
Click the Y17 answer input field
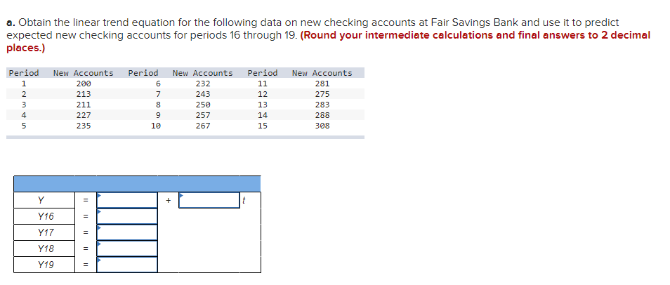[x=127, y=232]
